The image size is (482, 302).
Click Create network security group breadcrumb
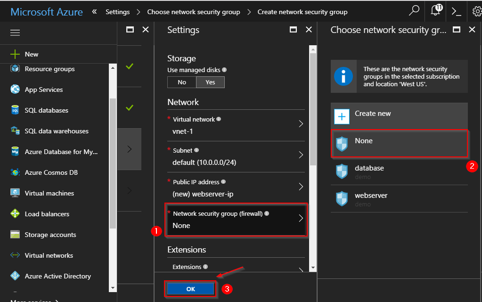(x=302, y=12)
